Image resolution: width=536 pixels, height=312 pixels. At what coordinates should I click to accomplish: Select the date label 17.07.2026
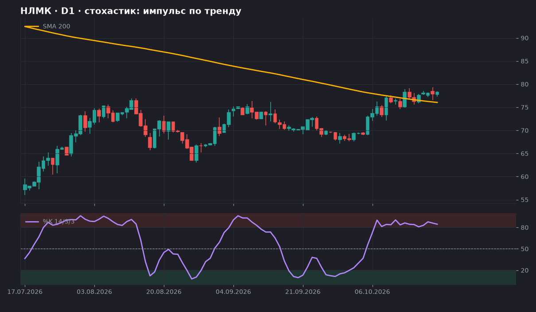tap(25, 292)
